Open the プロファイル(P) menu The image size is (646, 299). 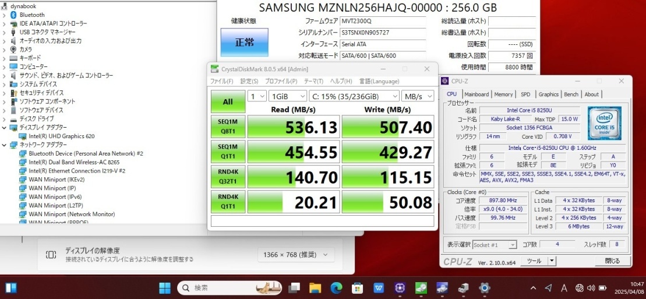281,81
